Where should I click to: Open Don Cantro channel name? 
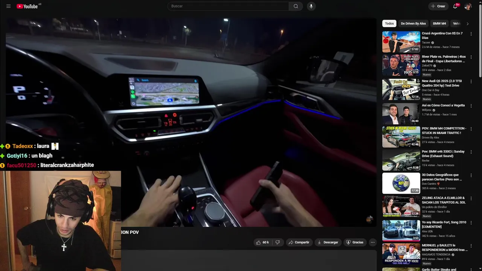pos(429,184)
